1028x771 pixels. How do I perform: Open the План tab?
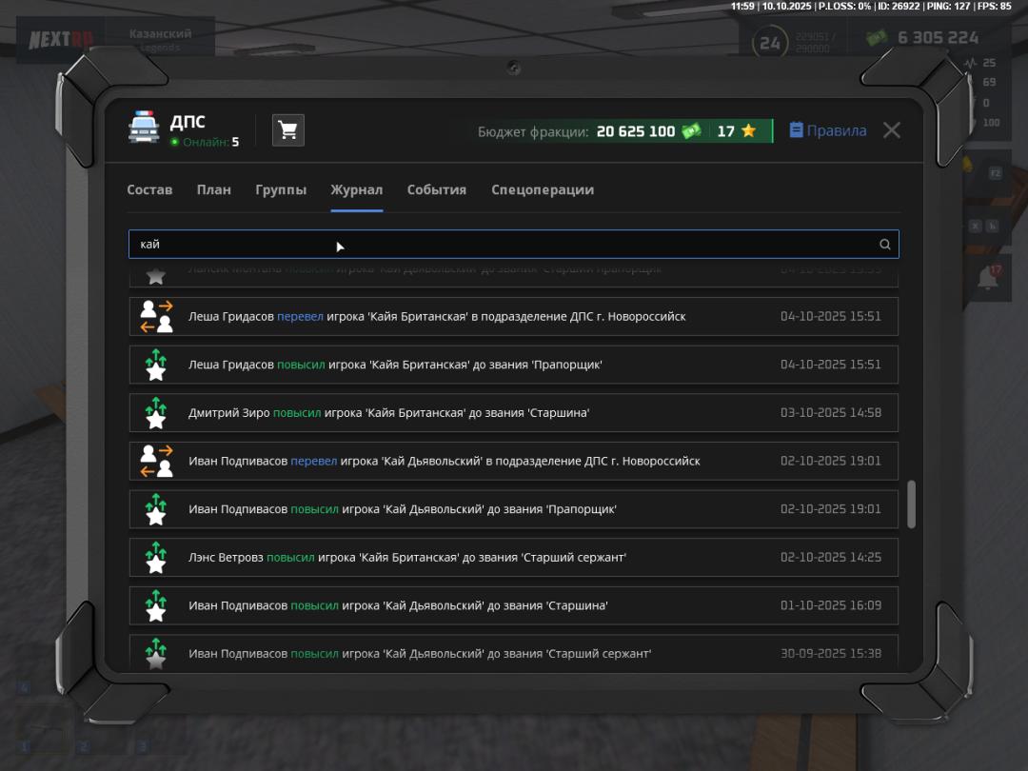tap(214, 189)
